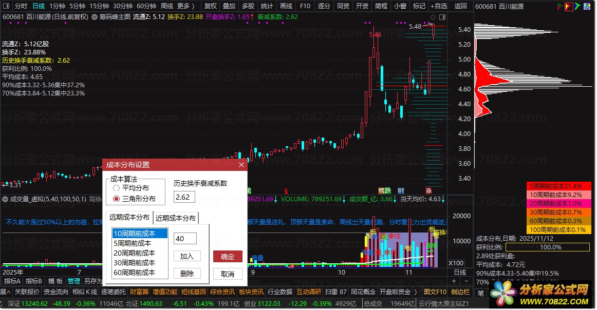597x310 pixels.
Task: Click the 逐分 toolbar item
Action: [x=324, y=6]
